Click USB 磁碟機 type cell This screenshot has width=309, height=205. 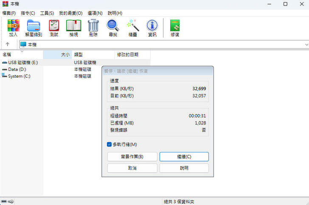85,63
